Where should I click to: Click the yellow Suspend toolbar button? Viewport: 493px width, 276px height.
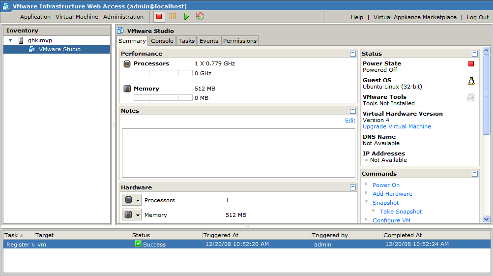click(173, 16)
